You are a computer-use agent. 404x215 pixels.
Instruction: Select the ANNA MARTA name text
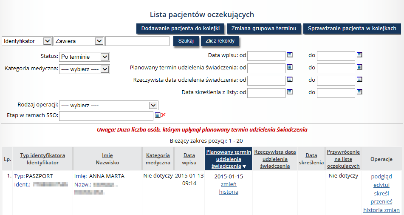[x=107, y=176]
